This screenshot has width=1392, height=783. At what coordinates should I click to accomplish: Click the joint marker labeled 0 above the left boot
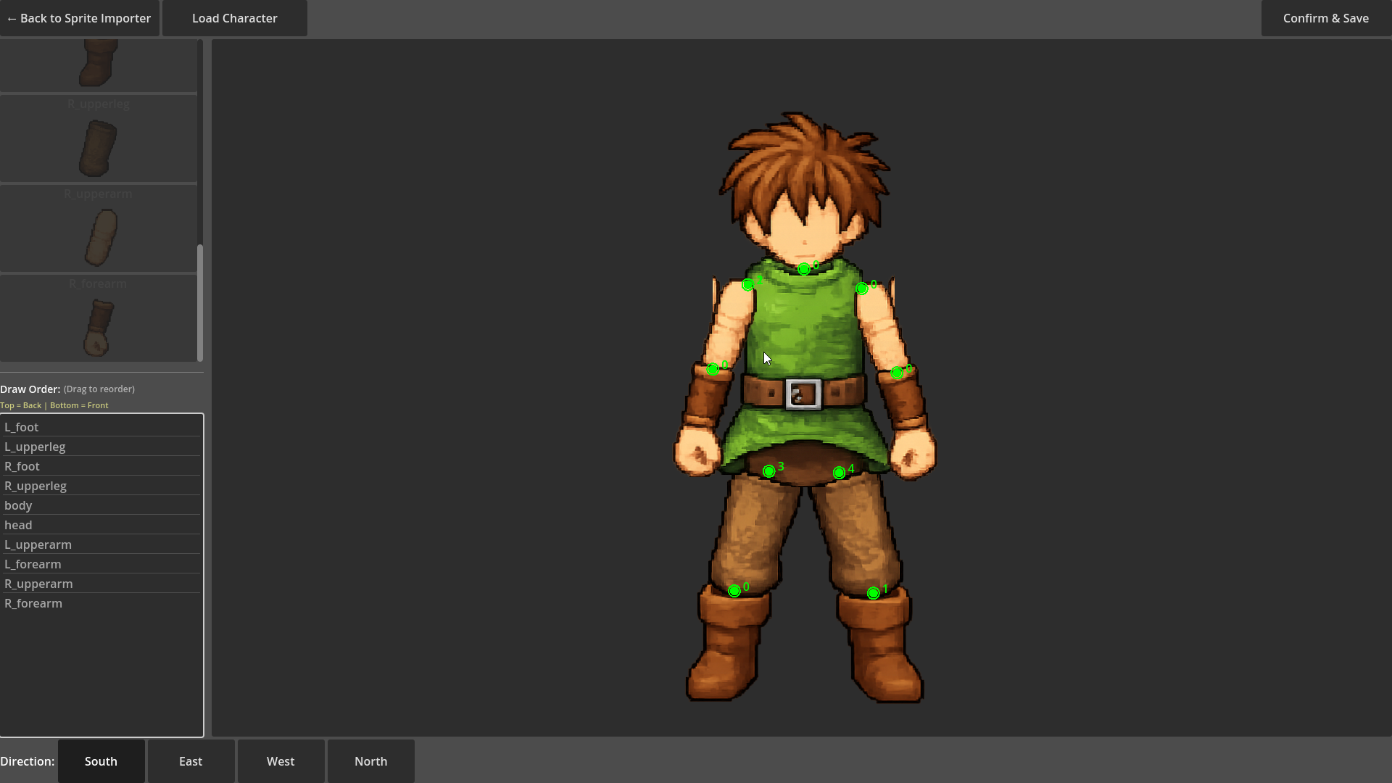734,591
